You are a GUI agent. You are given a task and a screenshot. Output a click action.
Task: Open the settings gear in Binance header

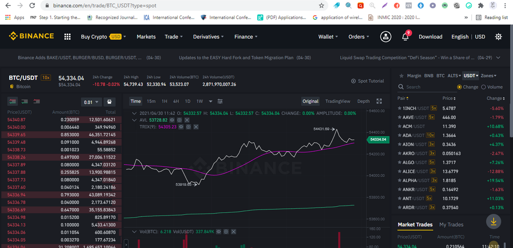[x=498, y=36]
